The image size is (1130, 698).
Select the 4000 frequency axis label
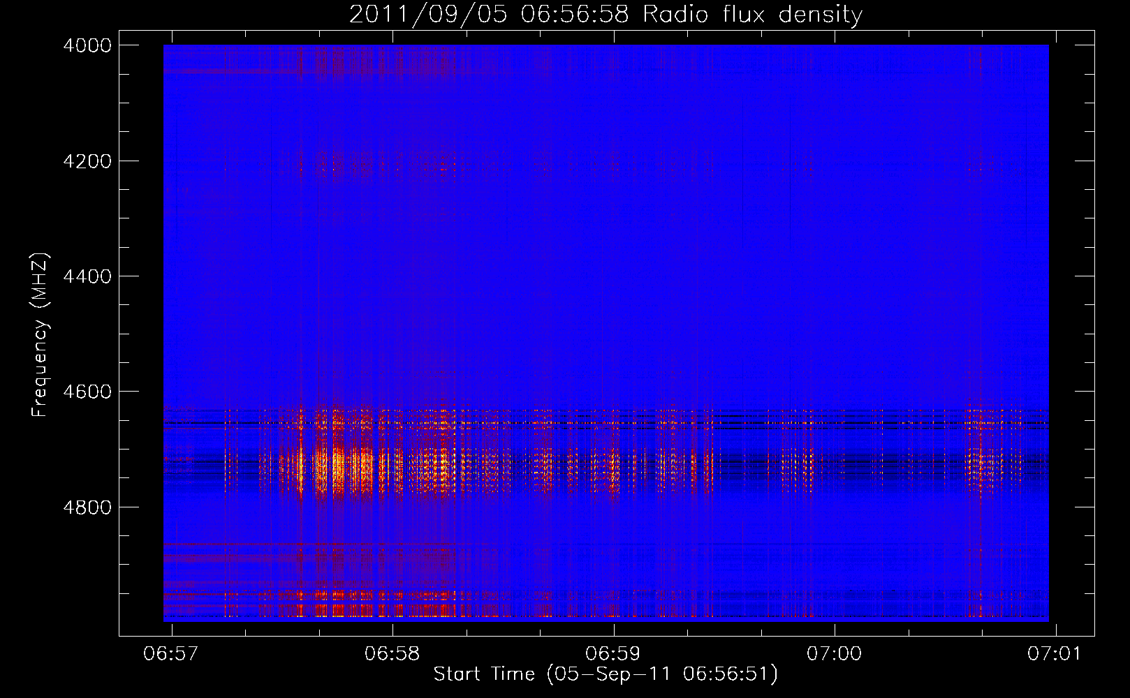(x=87, y=45)
